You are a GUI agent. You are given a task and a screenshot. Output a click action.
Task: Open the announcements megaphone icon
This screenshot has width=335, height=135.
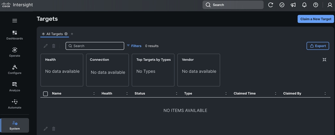(293, 5)
